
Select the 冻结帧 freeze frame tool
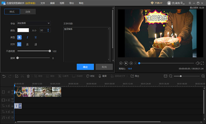pos(77,76)
